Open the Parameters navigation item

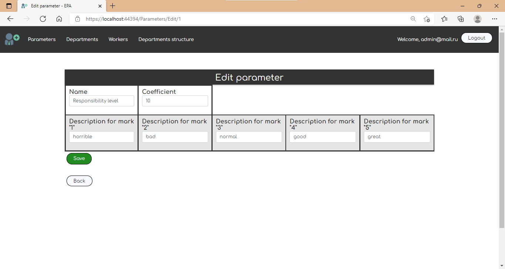pyautogui.click(x=42, y=39)
